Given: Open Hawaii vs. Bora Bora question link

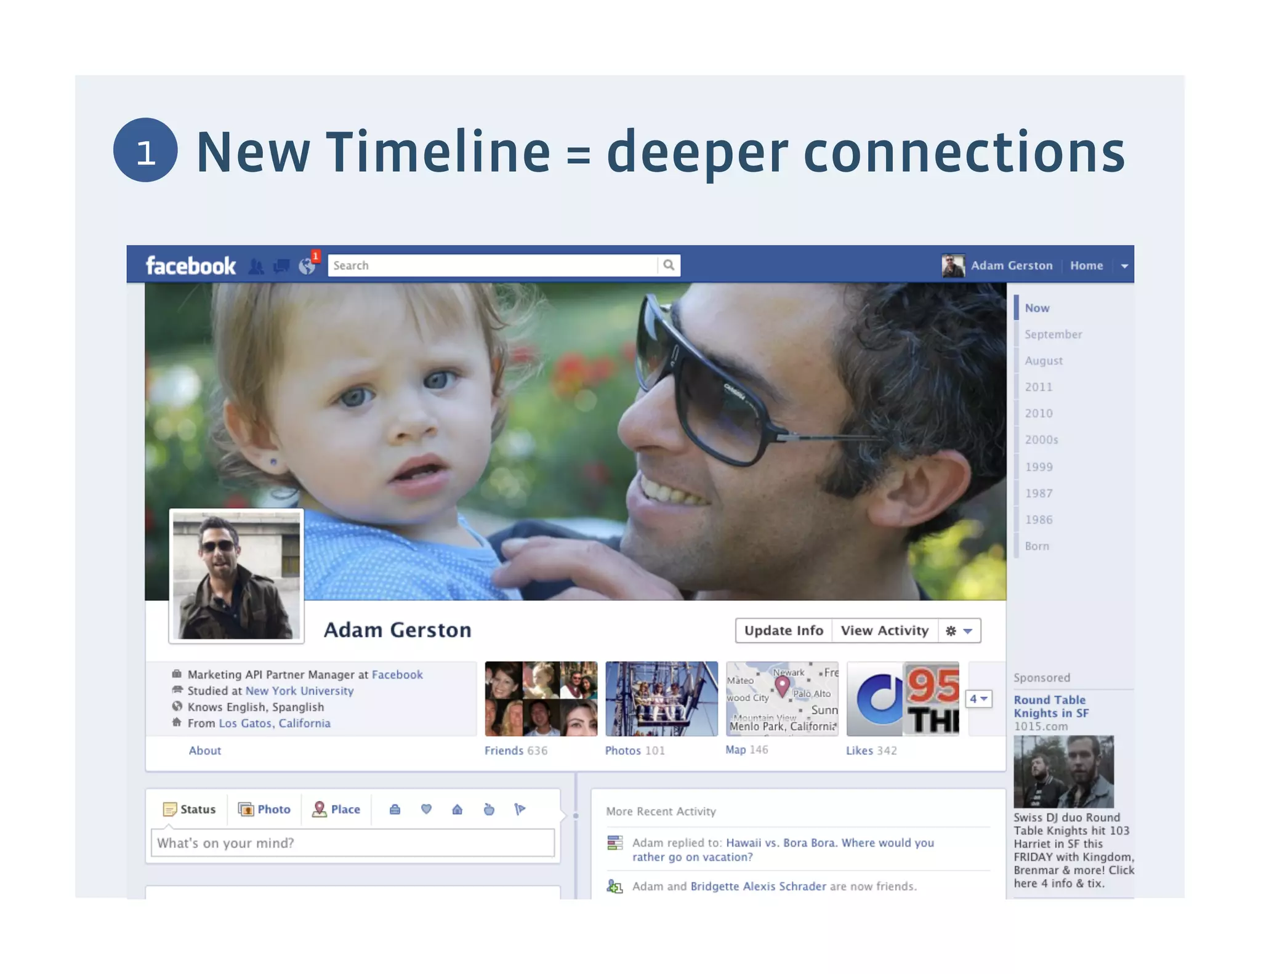Looking at the screenshot, I should click(783, 850).
